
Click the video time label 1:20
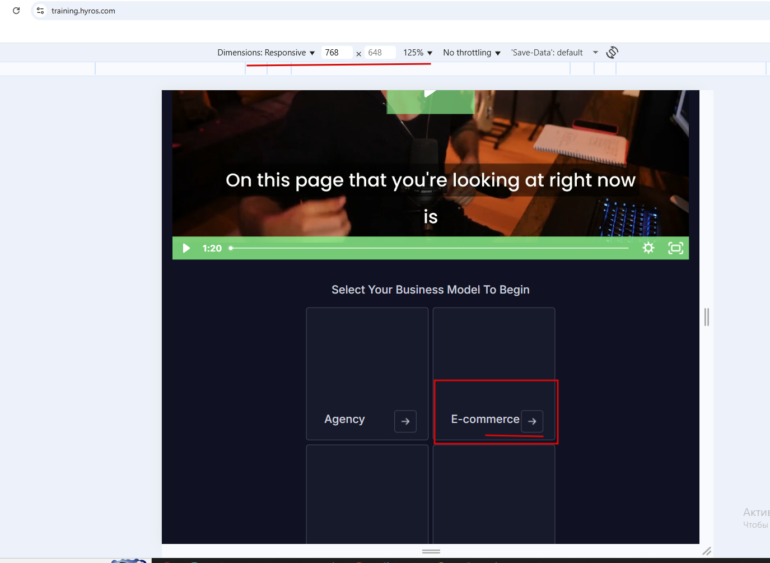[212, 248]
